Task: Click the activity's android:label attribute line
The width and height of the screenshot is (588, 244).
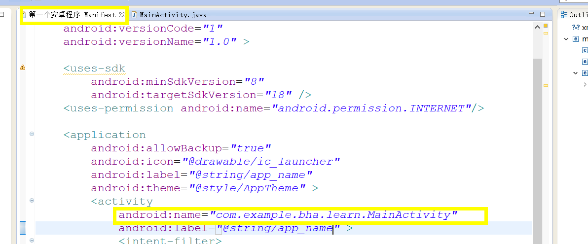Action: (x=236, y=228)
